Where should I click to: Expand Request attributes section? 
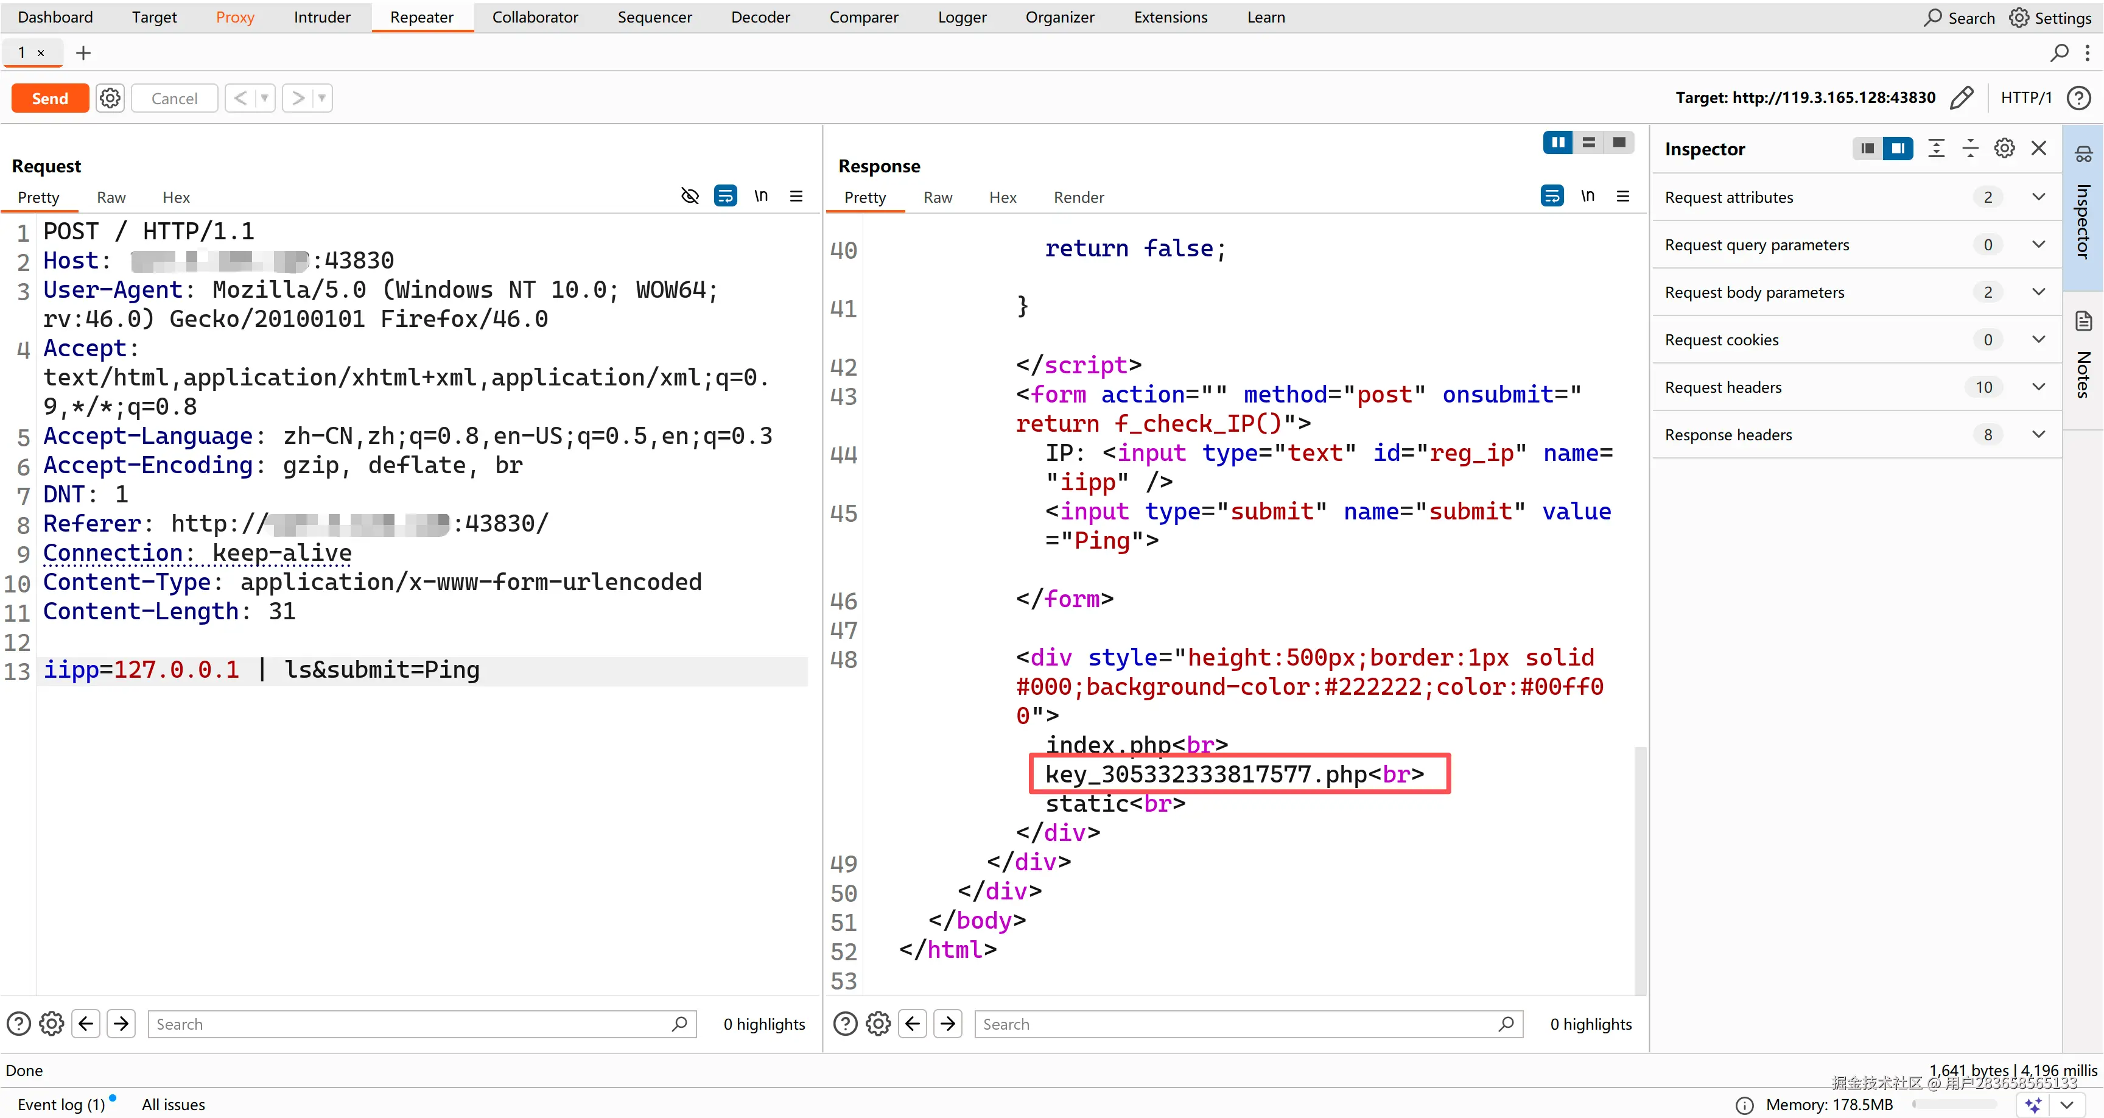point(2038,197)
